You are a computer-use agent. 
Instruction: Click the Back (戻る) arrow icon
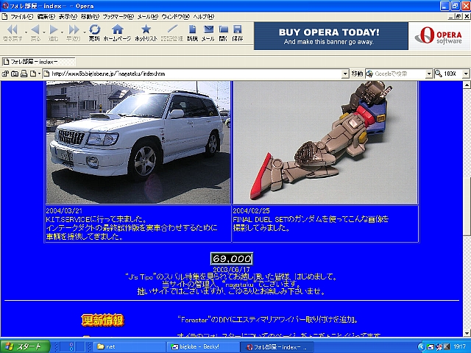(x=35, y=32)
